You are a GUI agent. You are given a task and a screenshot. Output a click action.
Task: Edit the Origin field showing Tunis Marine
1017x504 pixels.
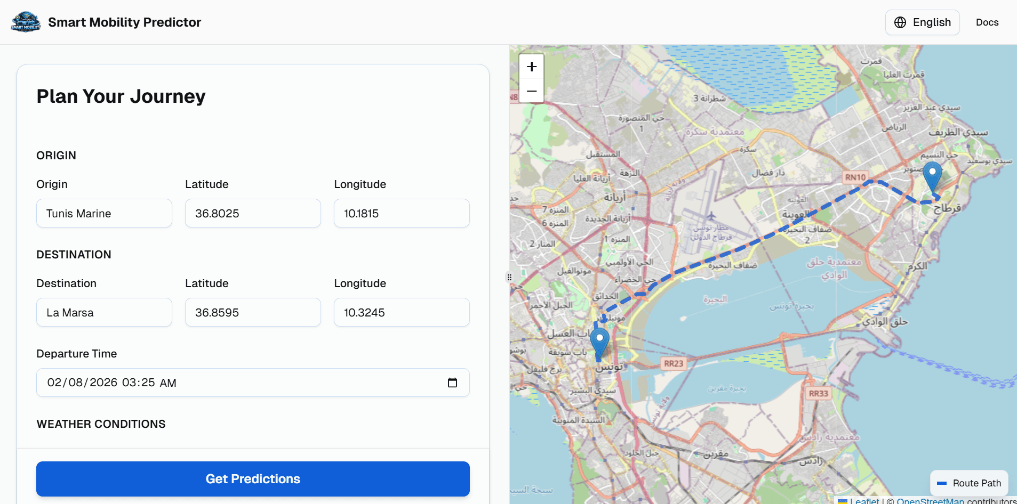104,213
